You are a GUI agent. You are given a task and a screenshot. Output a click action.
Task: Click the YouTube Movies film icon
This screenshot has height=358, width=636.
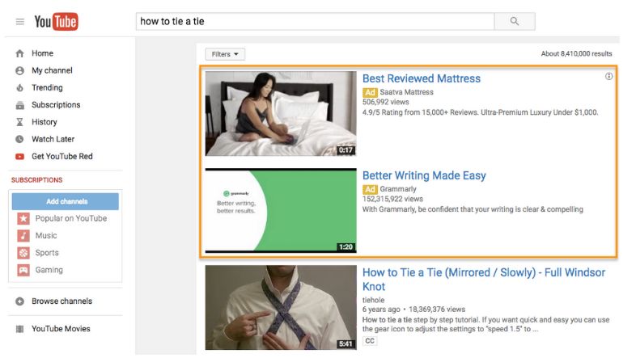tap(19, 329)
